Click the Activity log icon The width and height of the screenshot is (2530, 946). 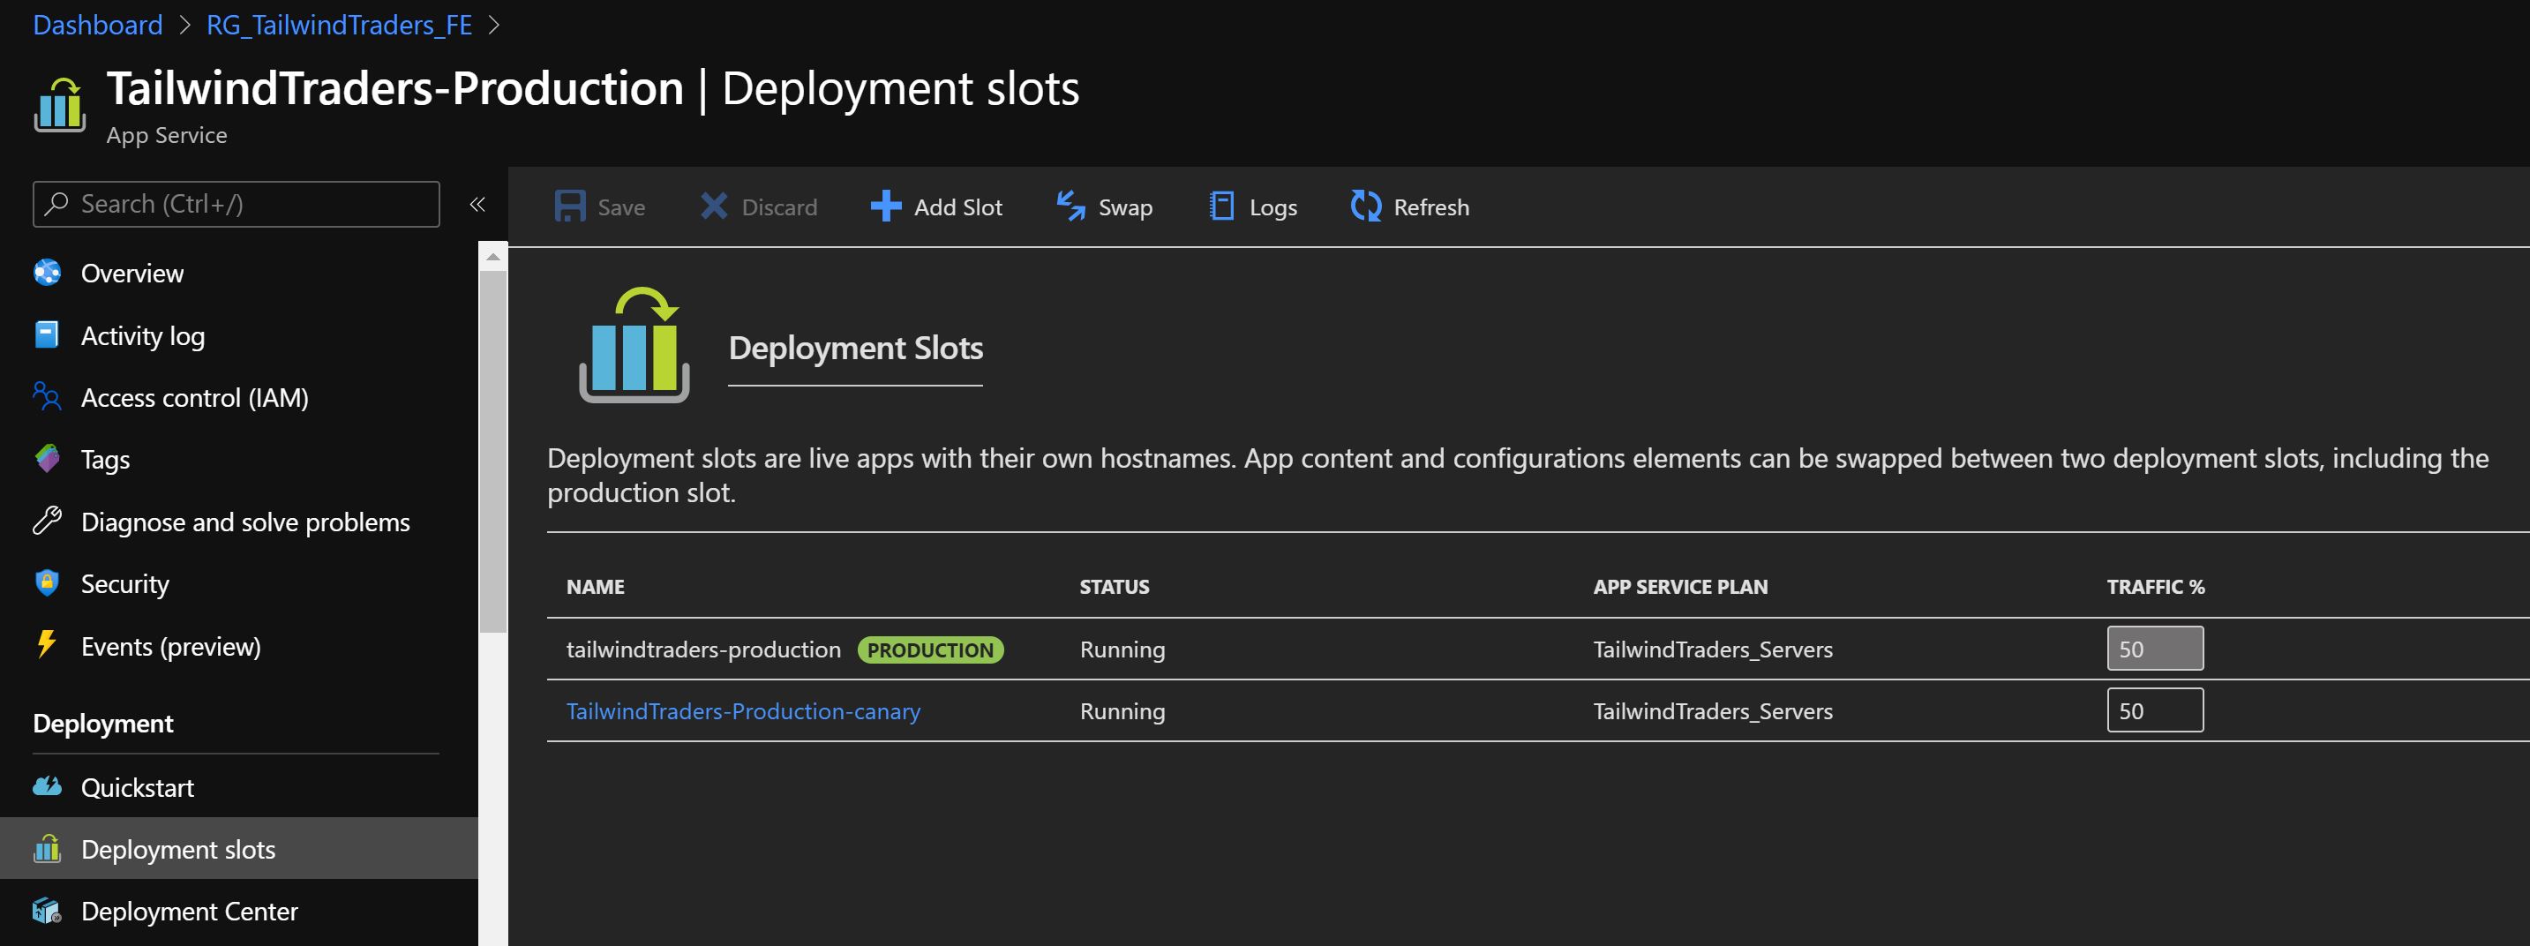point(47,335)
